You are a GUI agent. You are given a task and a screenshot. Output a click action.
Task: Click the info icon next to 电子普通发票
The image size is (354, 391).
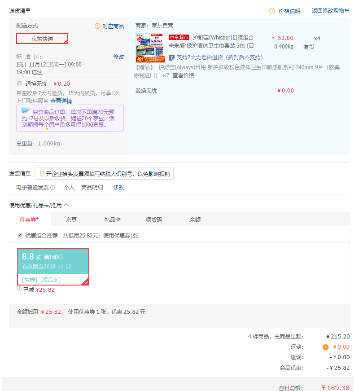(52, 188)
